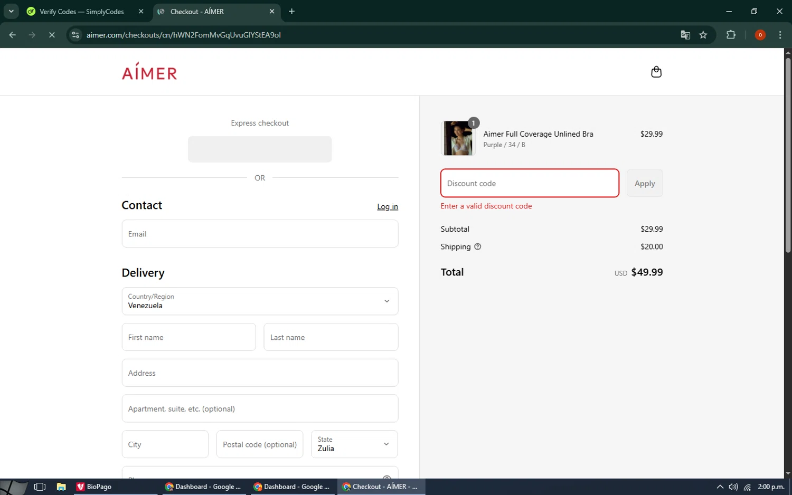Screen dimensions: 792x495
Task: View site information icon in address bar
Action: [76, 35]
